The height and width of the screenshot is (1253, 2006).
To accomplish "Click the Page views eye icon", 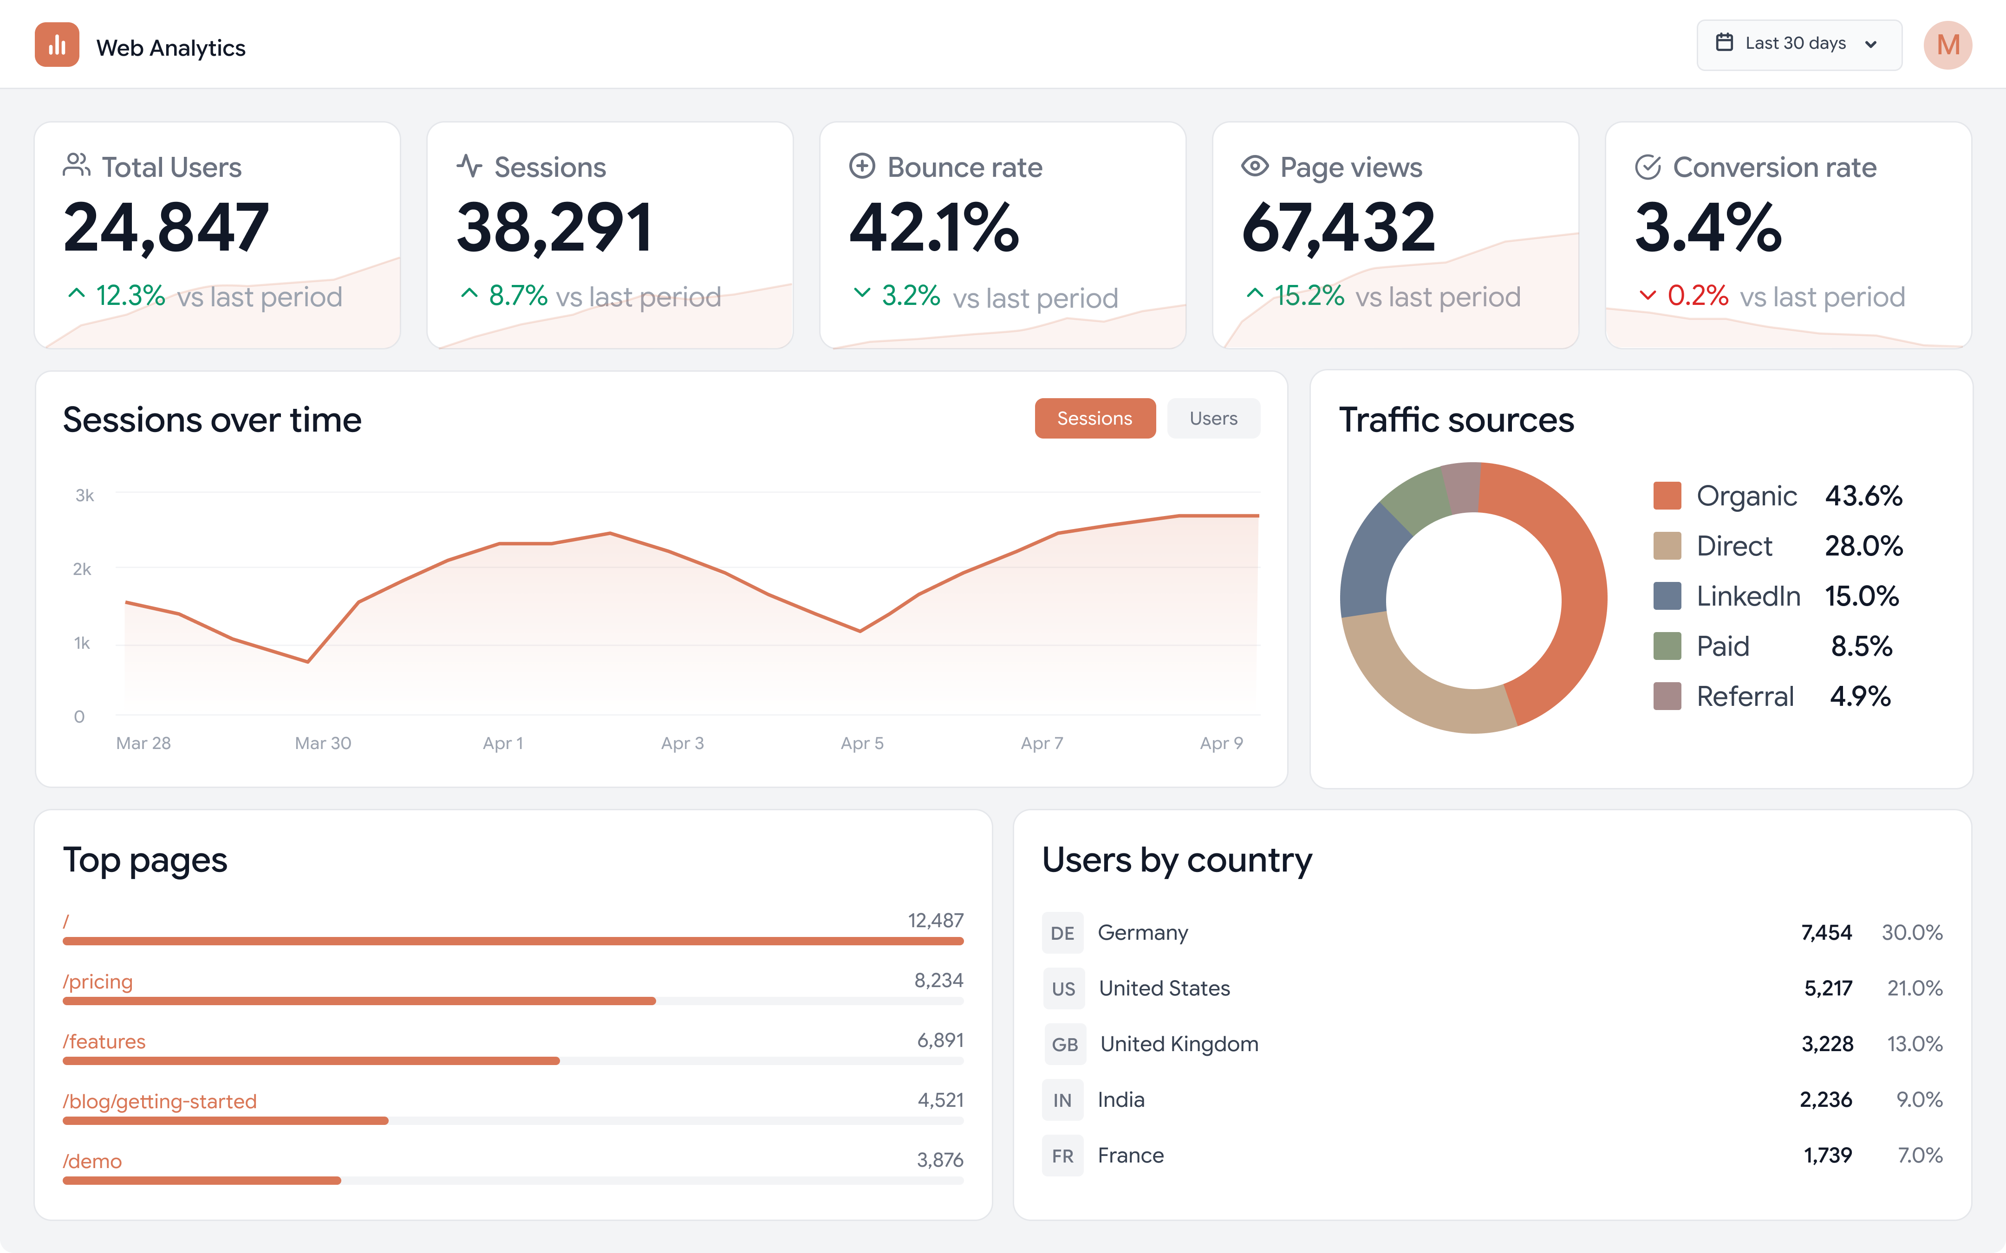I will coord(1255,166).
